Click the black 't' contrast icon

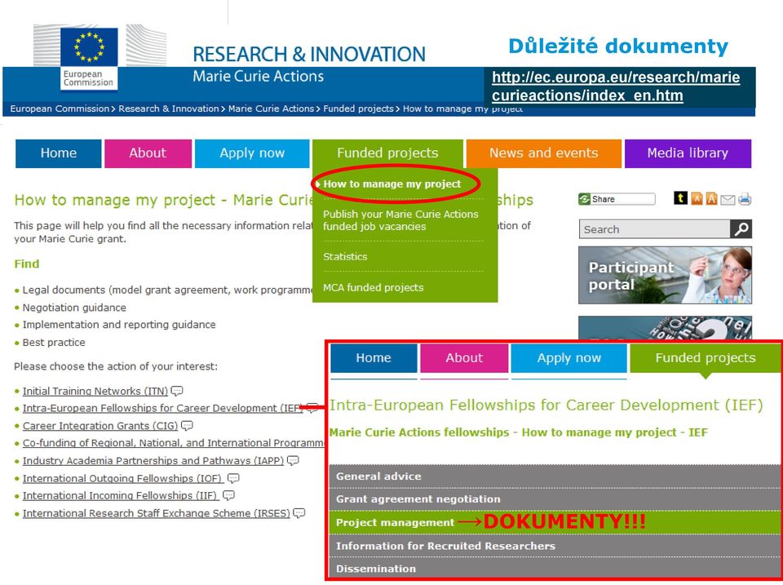pos(680,198)
